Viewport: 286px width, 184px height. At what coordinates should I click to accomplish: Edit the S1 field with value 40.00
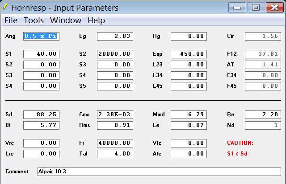41,54
